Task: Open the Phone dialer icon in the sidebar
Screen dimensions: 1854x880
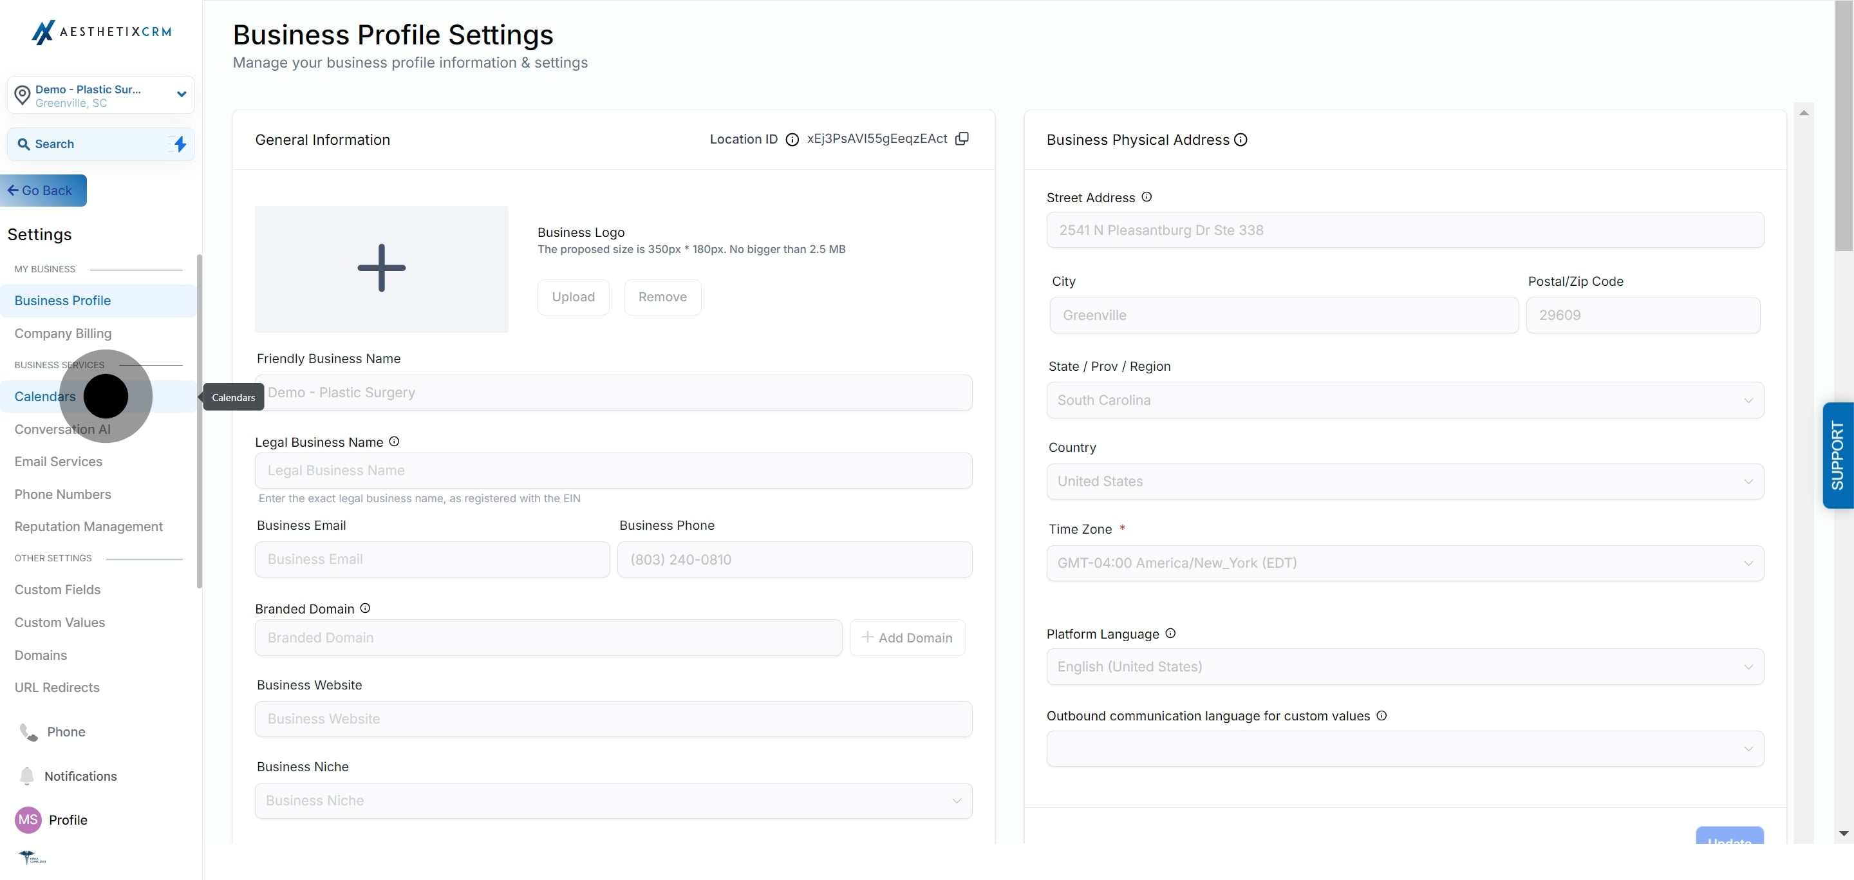Action: (29, 732)
